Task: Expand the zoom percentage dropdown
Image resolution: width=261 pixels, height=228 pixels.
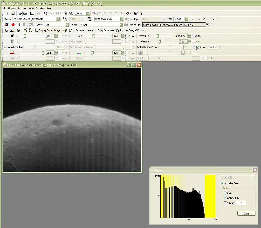Action: click(88, 14)
